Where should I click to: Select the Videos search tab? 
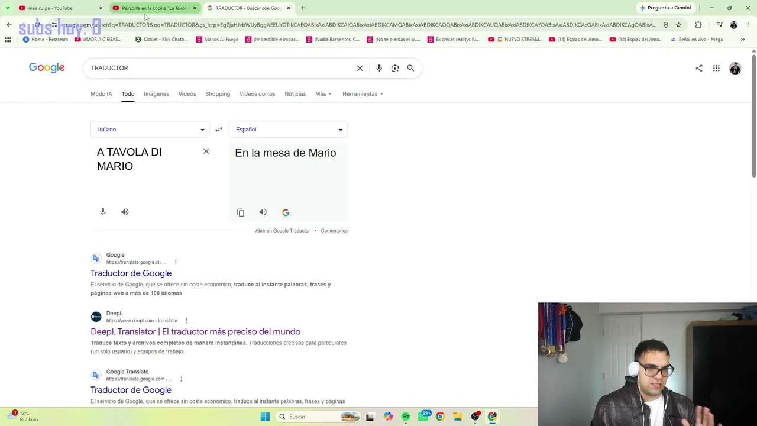[187, 94]
